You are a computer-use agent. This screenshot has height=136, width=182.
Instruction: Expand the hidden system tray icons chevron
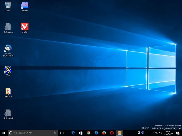click(153, 133)
